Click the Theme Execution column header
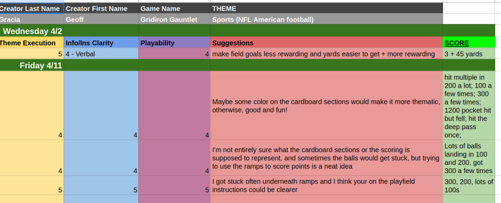 [x=31, y=43]
